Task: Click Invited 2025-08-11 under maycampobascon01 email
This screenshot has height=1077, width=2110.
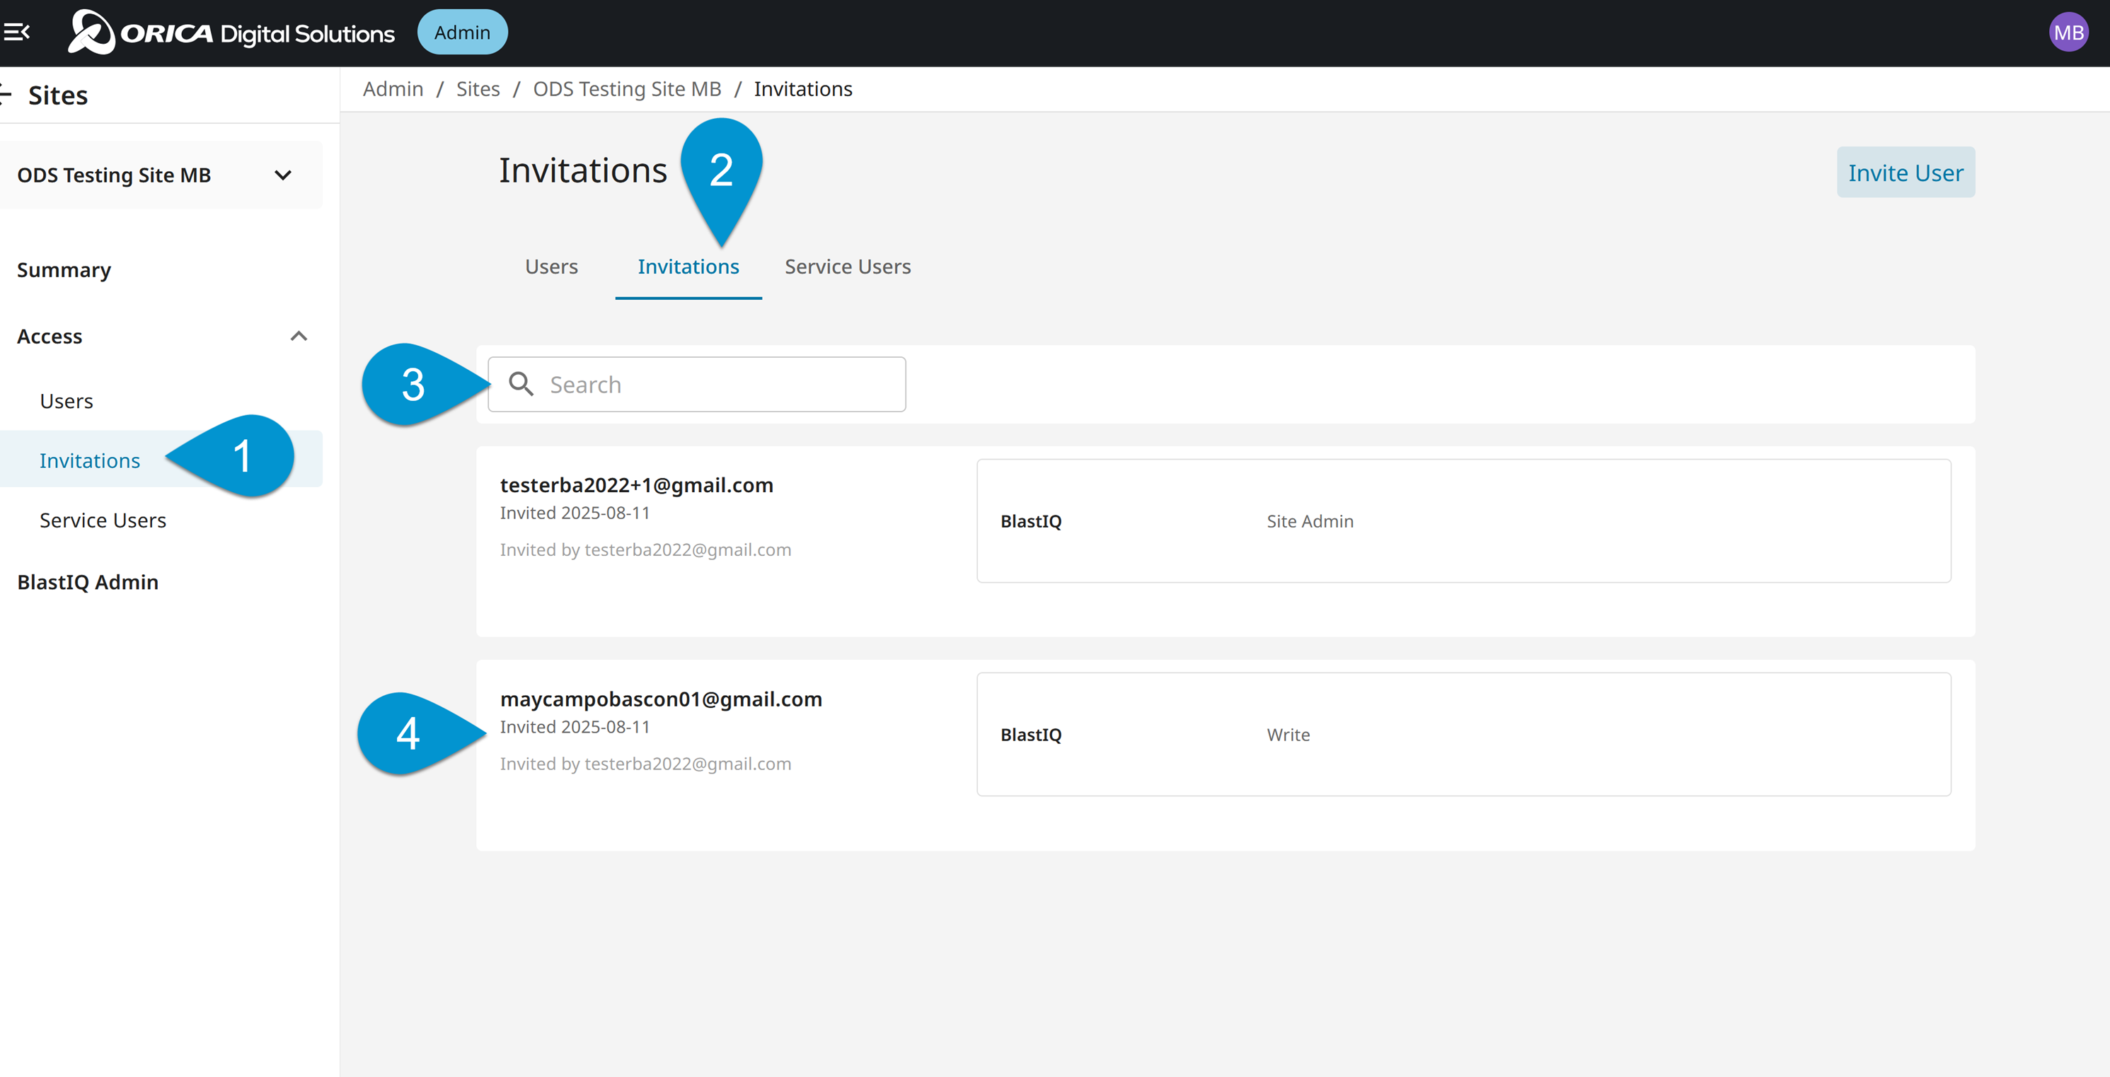Action: 575,727
